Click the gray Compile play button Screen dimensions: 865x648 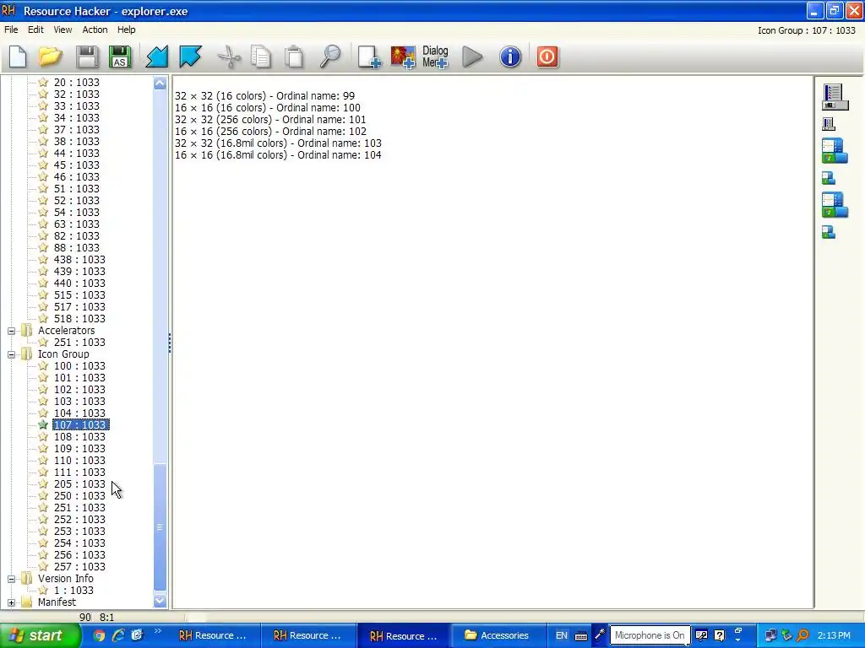(472, 57)
